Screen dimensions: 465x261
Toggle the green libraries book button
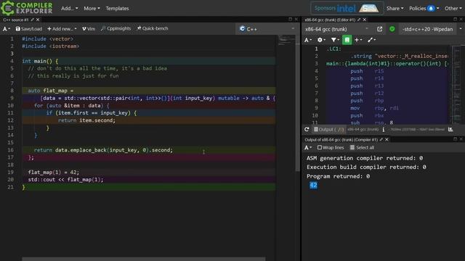(x=347, y=40)
